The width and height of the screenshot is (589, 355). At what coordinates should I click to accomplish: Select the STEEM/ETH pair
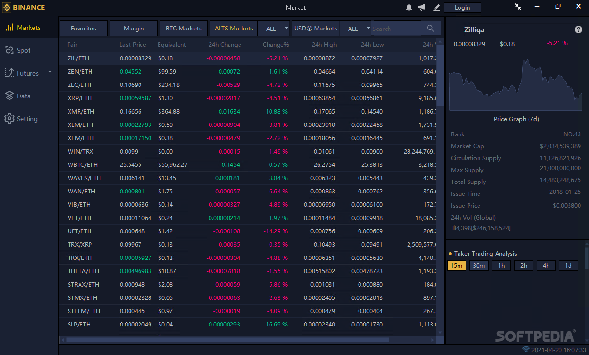(84, 311)
